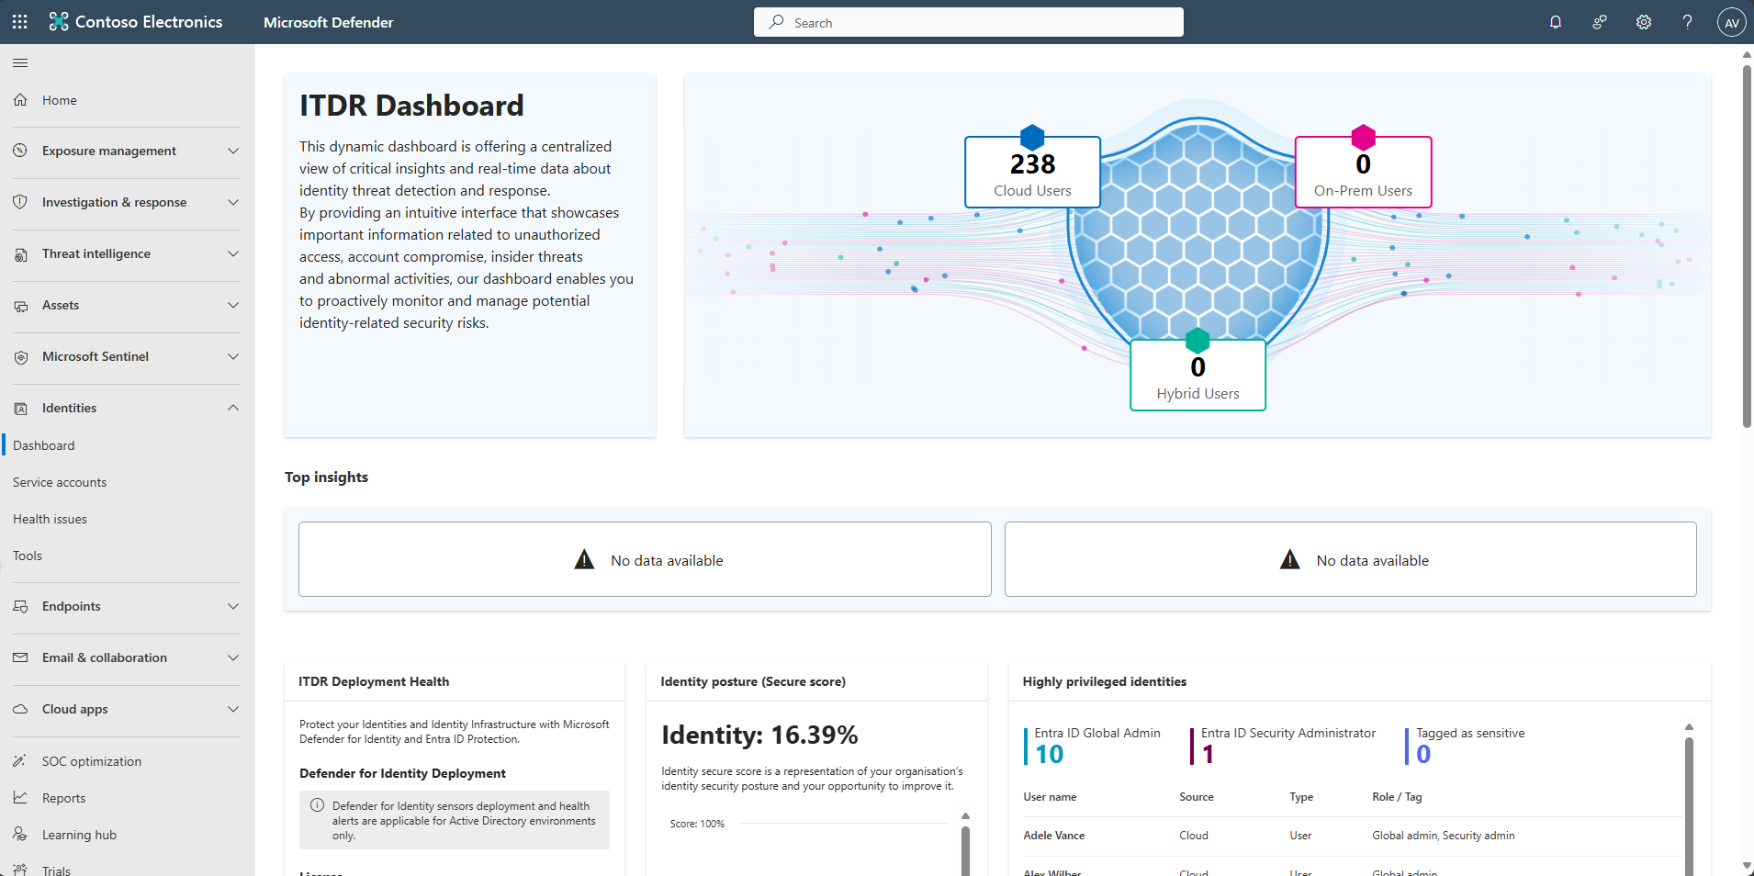Click the Contoso Electronics logo icon
Screen dimensions: 1754x876
click(x=59, y=22)
